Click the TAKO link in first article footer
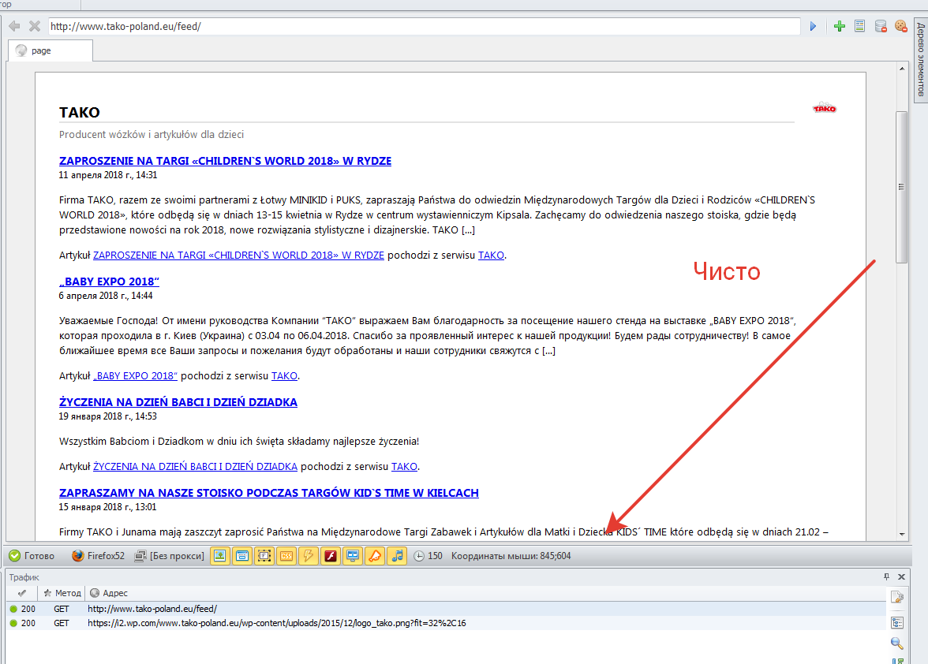The height and width of the screenshot is (664, 928). point(491,256)
